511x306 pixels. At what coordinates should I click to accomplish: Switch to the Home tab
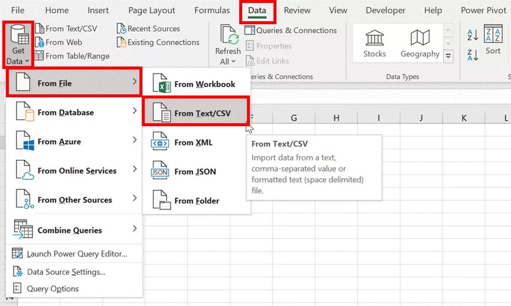pyautogui.click(x=57, y=10)
